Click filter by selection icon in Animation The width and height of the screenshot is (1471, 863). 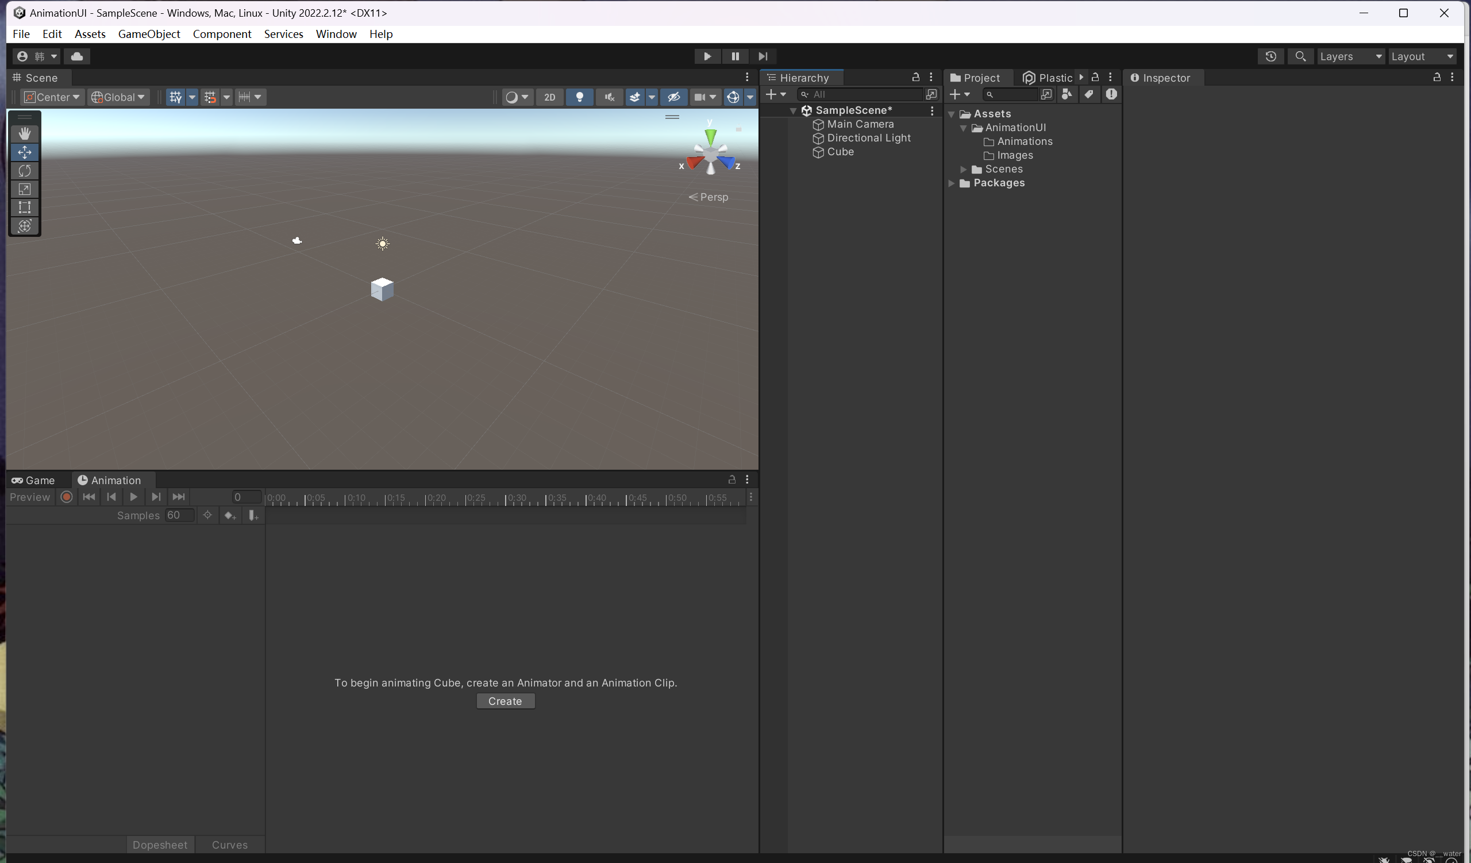point(207,515)
